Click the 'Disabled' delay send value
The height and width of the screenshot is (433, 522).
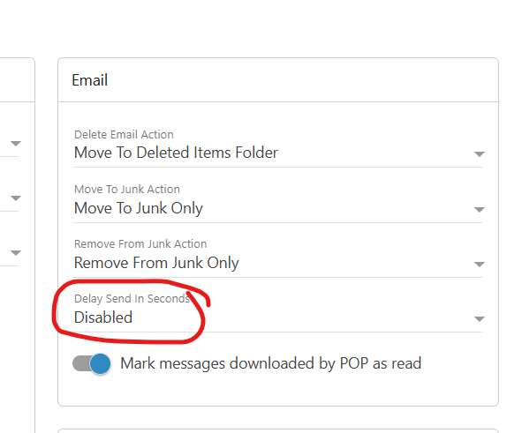point(103,317)
